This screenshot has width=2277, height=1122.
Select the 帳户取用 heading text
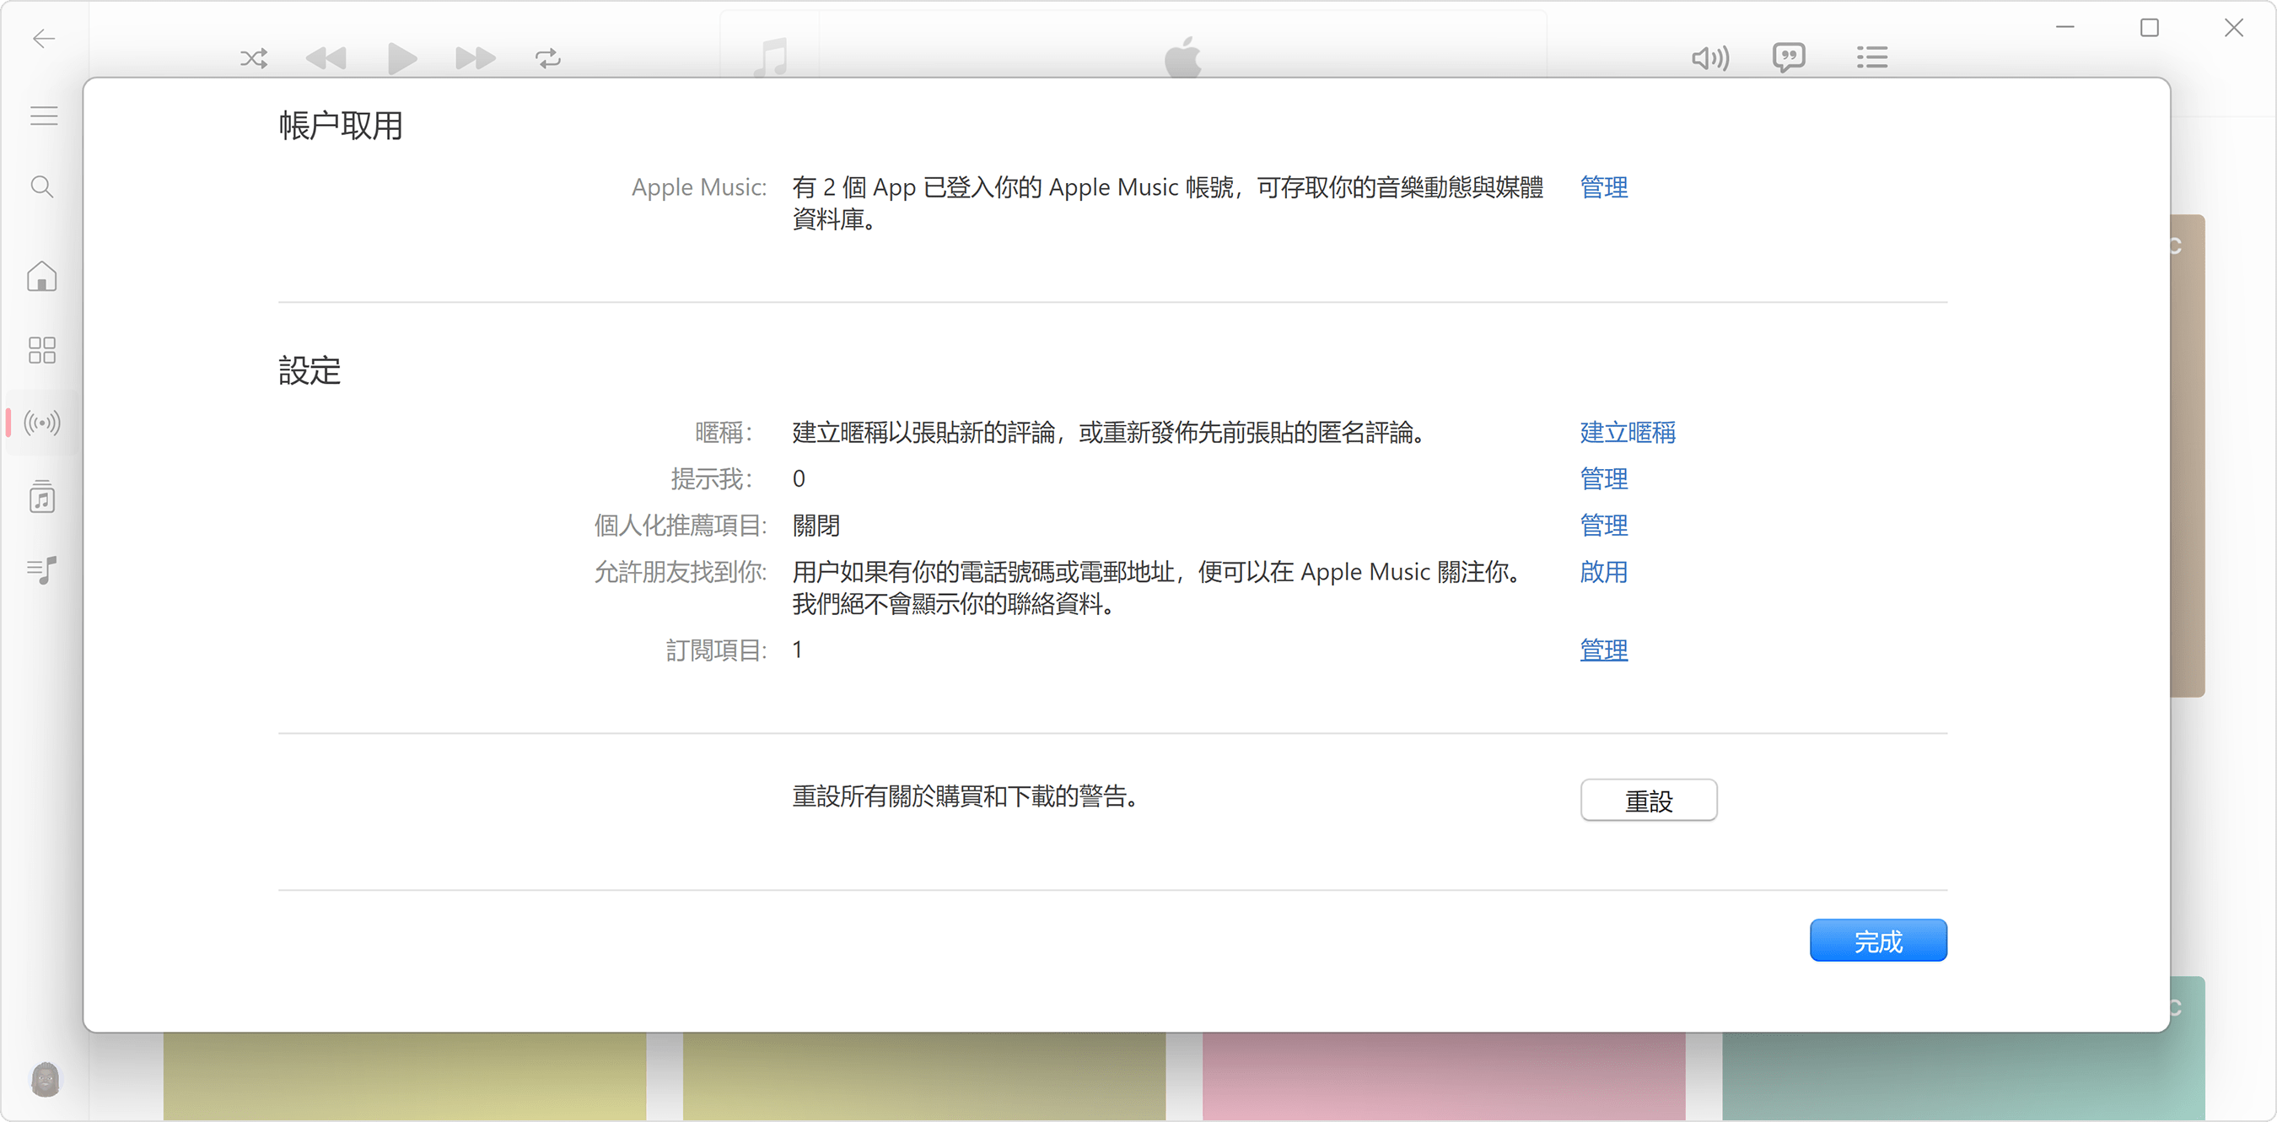[x=341, y=127]
